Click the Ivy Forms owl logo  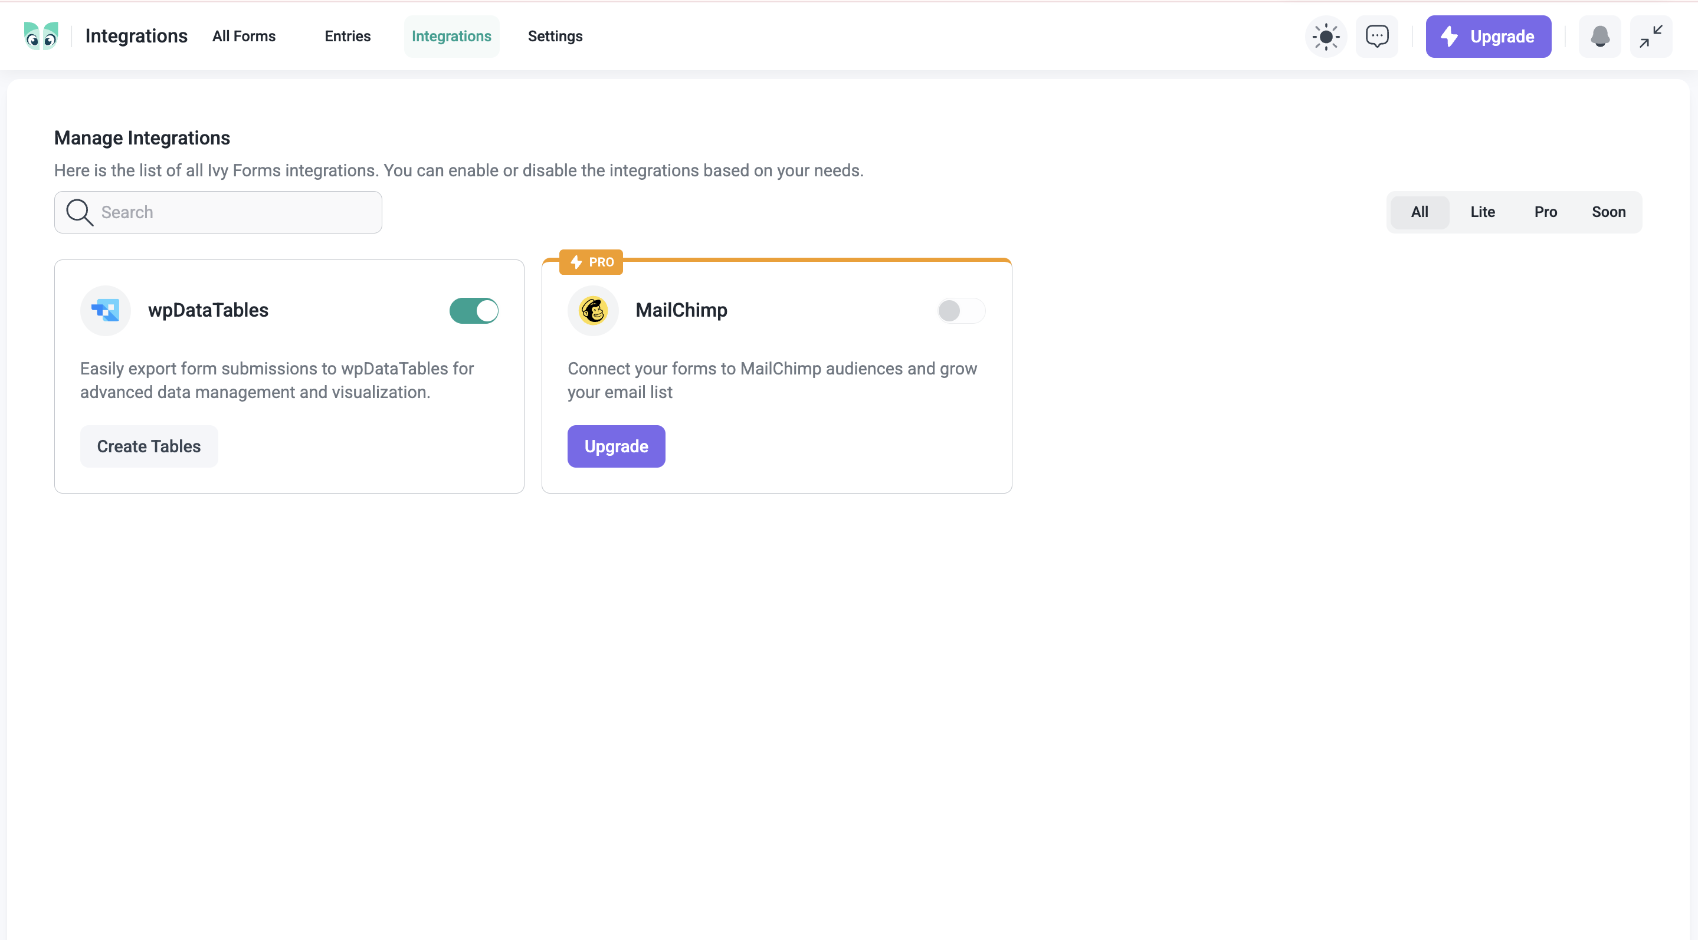pos(41,36)
